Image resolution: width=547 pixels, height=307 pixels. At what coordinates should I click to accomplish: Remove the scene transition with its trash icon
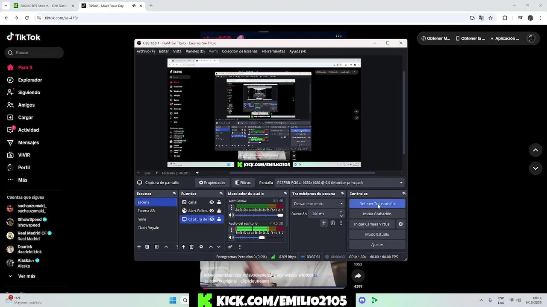[332, 223]
